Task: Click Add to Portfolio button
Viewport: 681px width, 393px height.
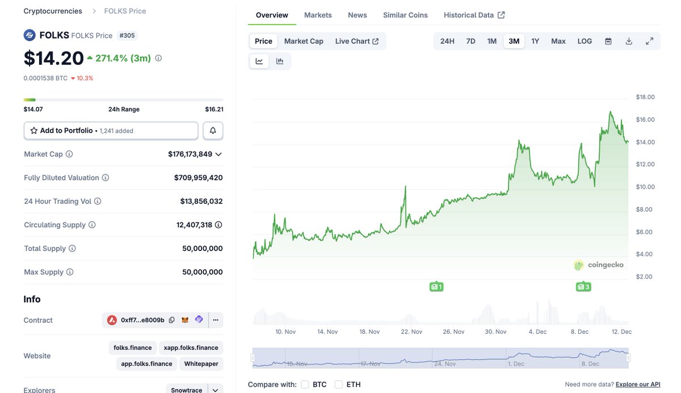Action: (x=111, y=131)
